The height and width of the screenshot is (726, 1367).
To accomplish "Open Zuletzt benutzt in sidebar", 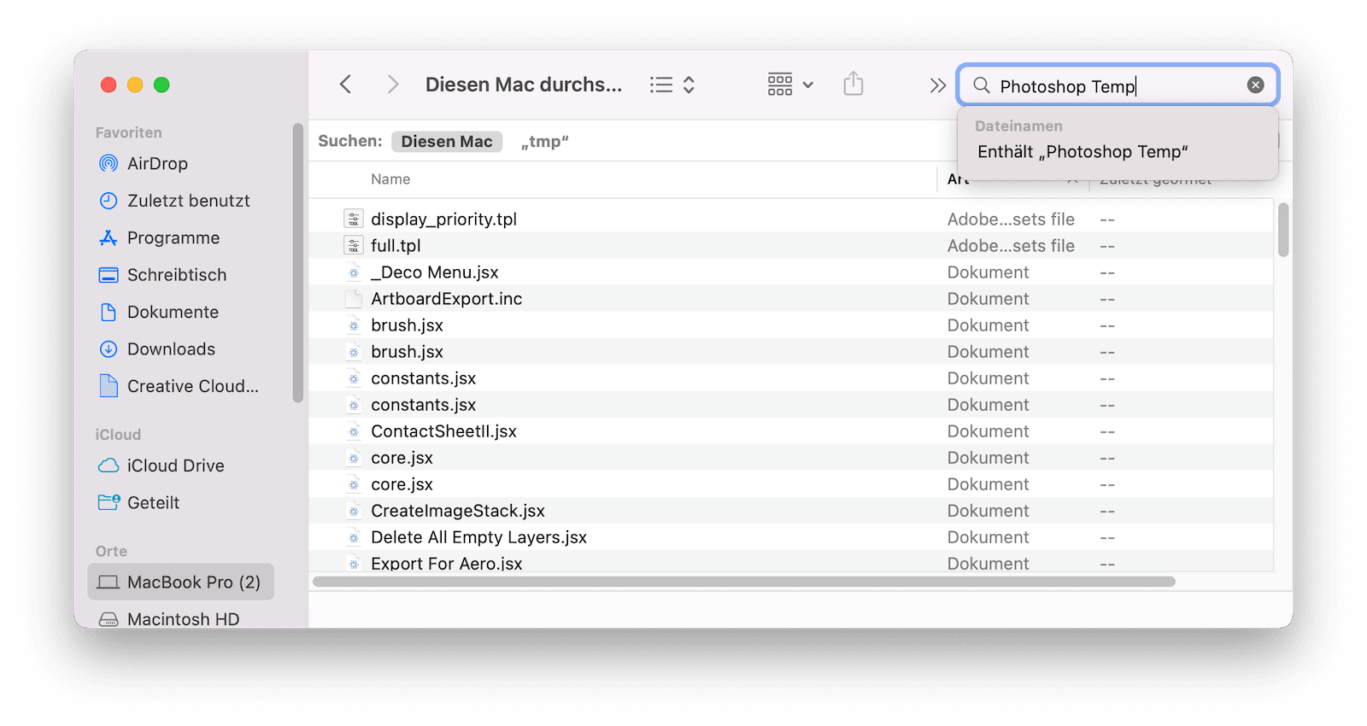I will tap(189, 201).
